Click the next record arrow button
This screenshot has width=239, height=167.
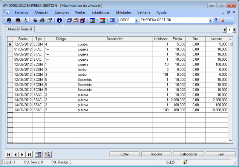pyautogui.click(x=22, y=154)
